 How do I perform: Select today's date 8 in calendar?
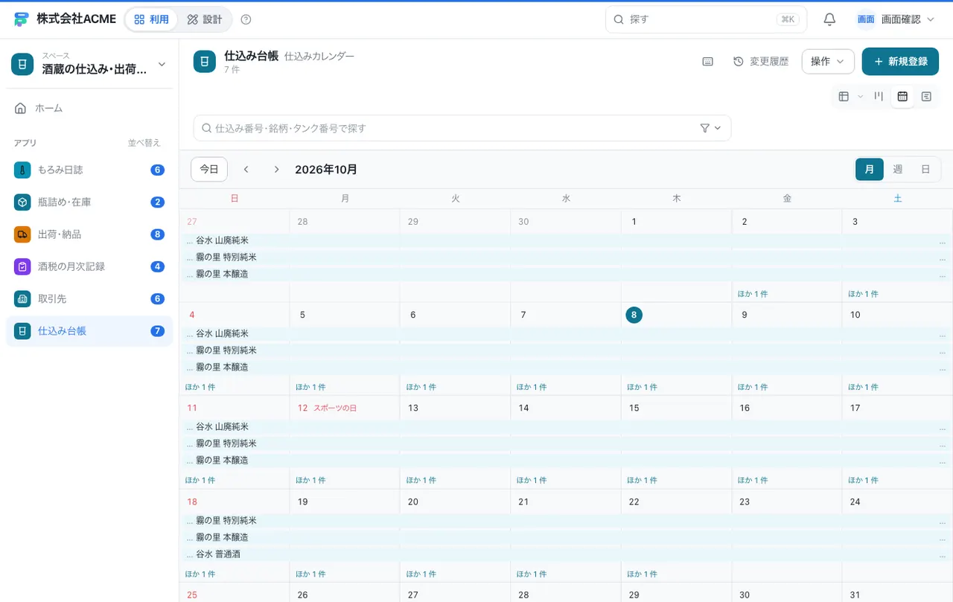[x=634, y=315]
